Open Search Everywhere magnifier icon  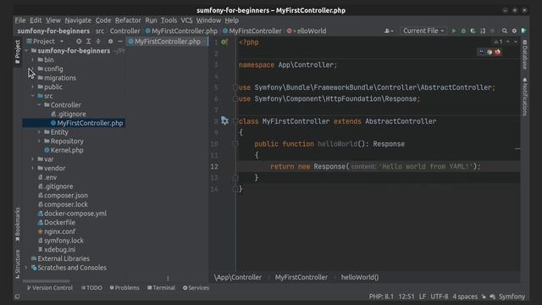click(505, 31)
